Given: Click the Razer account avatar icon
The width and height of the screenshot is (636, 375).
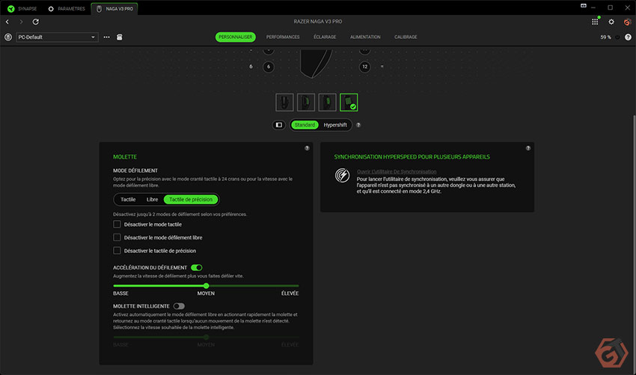Looking at the screenshot, I should (628, 22).
